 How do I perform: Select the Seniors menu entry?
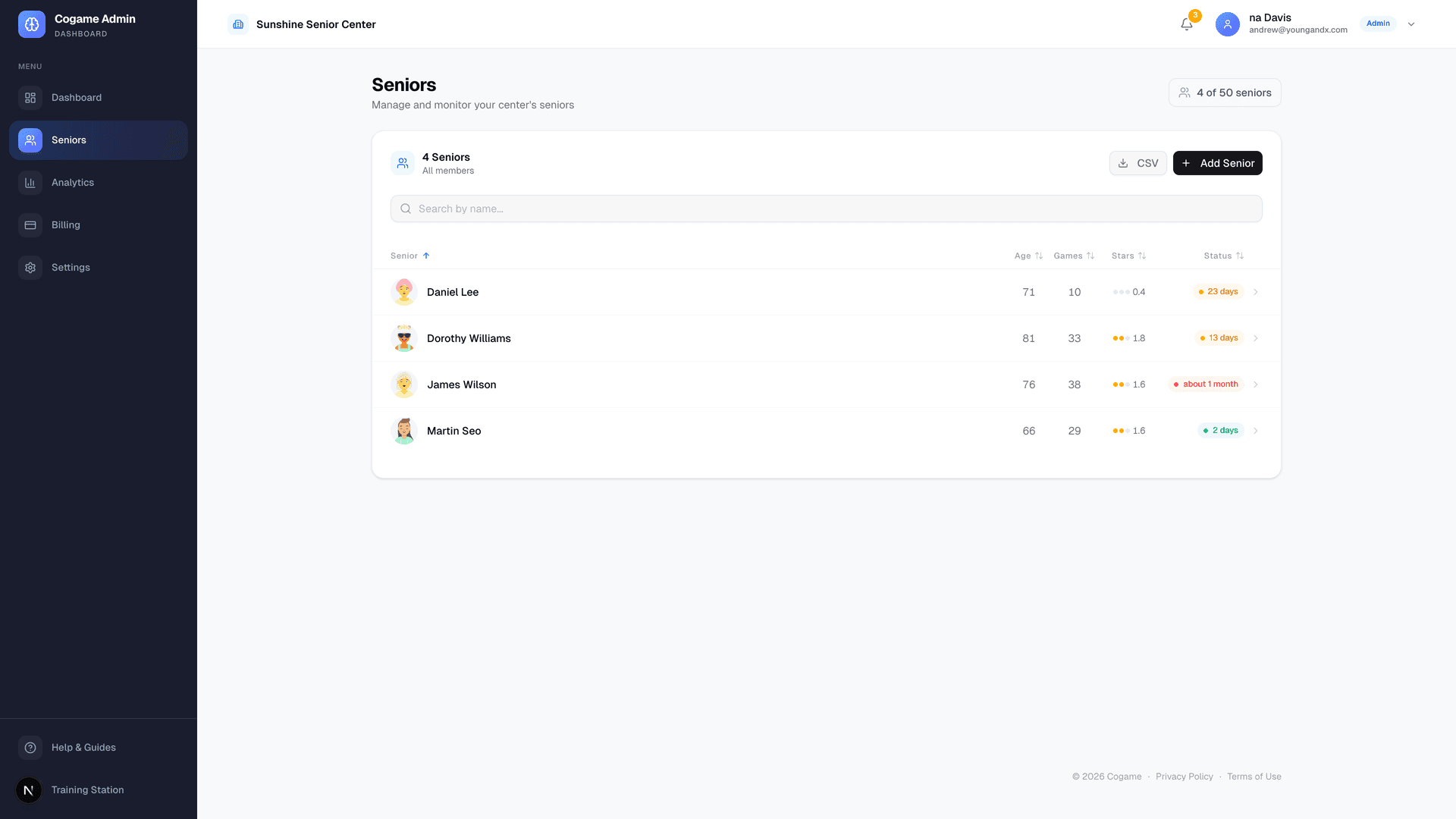pos(68,140)
